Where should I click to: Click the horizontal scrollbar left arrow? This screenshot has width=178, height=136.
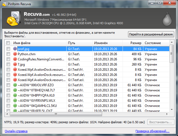click(x=7, y=114)
